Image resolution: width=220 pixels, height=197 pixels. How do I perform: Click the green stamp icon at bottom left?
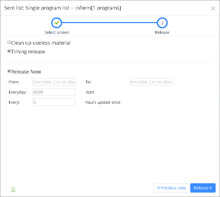pos(13,189)
